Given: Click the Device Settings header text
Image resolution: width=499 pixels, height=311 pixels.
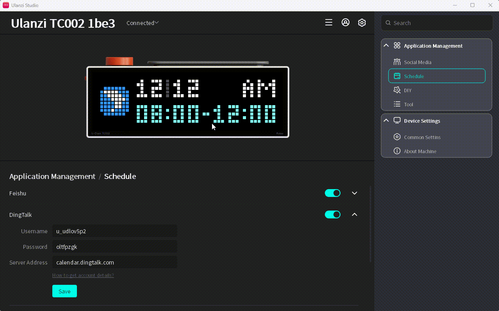Looking at the screenshot, I should [x=422, y=121].
